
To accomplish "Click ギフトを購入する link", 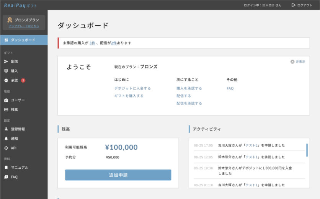I will coord(129,96).
